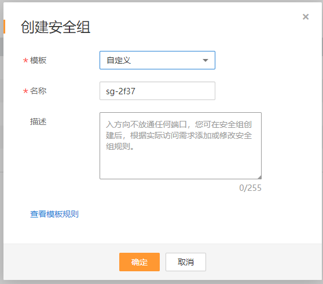Cancel the dialog using 取消
The image size is (323, 284).
click(186, 262)
